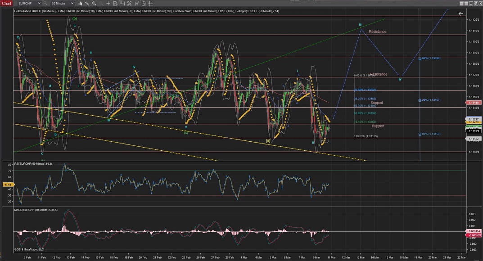
Task: Open the drawing tools pencil icon
Action: pyautogui.click(x=87, y=4)
